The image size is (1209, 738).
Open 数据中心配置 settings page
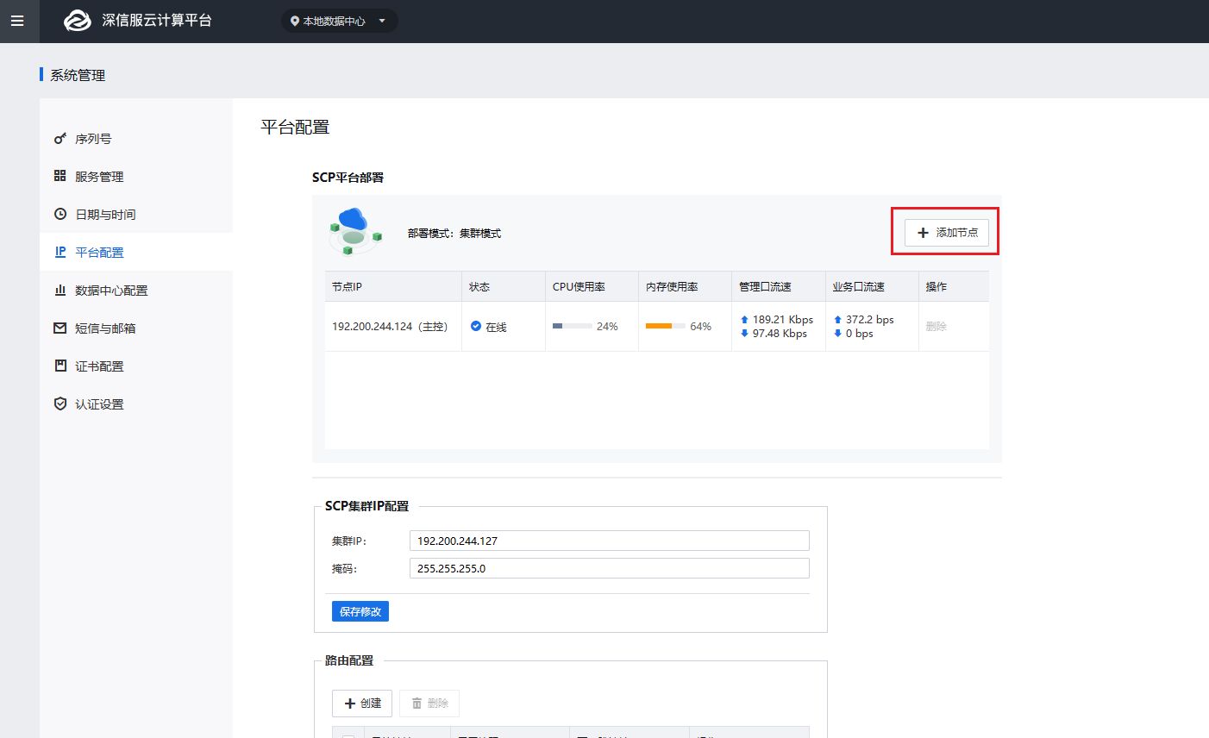[x=136, y=290]
